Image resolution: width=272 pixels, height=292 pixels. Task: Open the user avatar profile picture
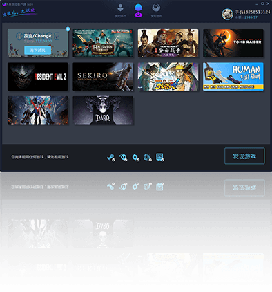pyautogui.click(x=227, y=14)
